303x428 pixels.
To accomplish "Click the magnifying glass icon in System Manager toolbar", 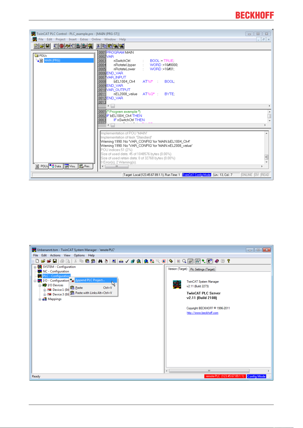I will [x=184, y=261].
